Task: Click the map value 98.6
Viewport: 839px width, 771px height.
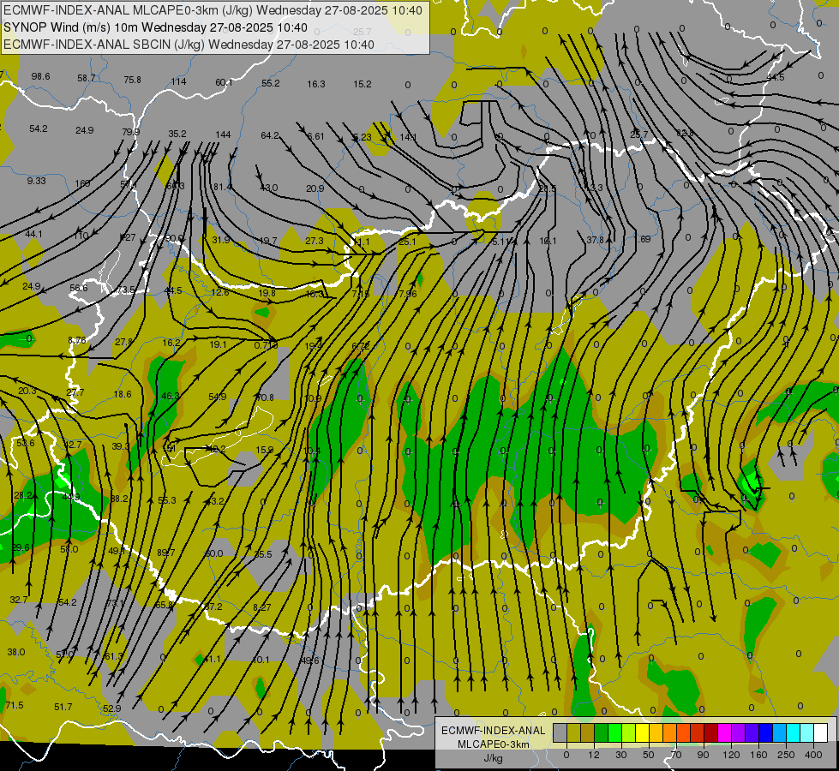Action: [x=40, y=76]
